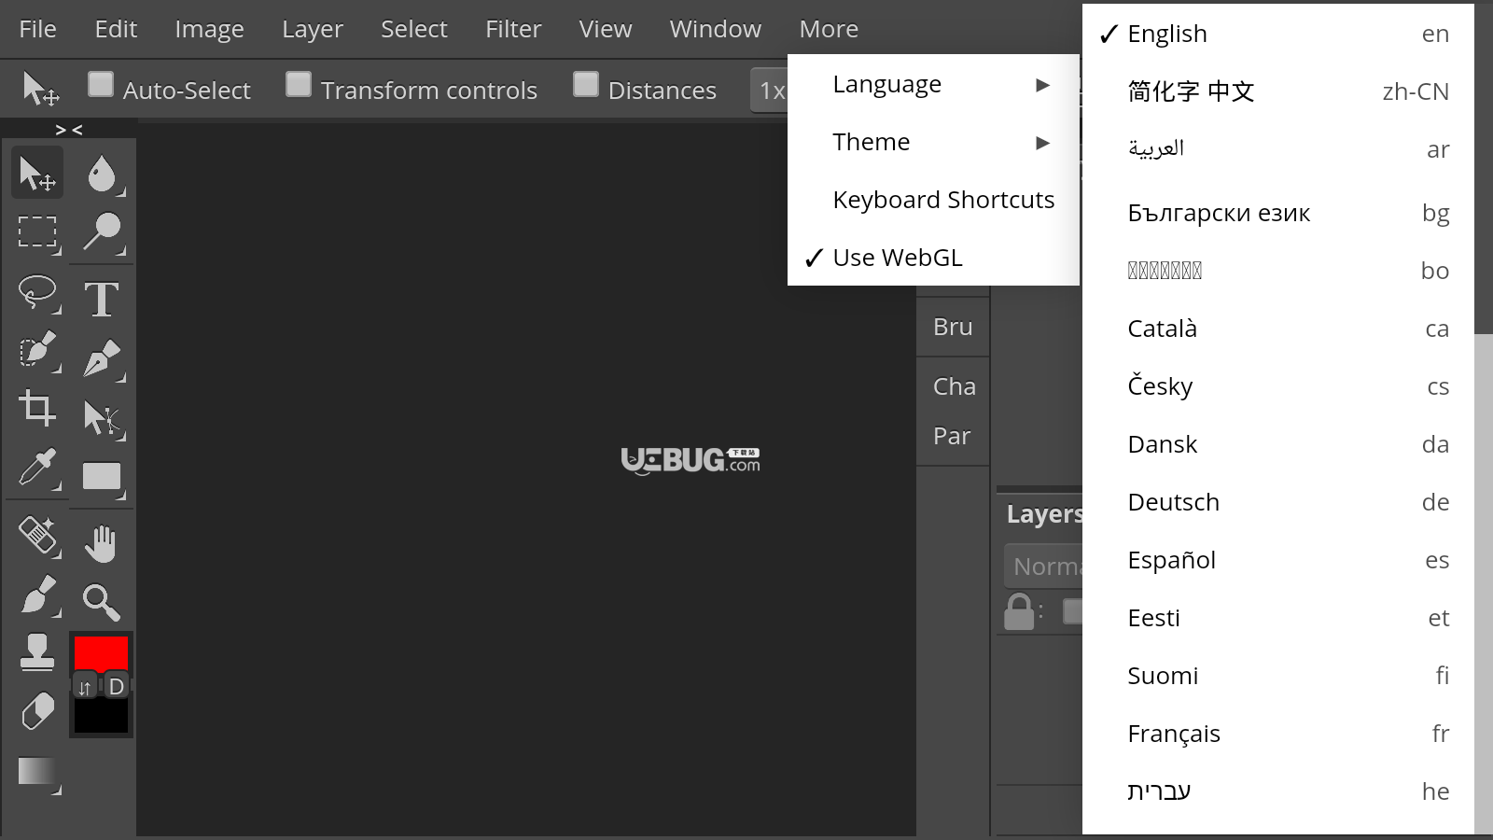Choose Español language
Image resolution: width=1493 pixels, height=840 pixels.
tap(1278, 560)
